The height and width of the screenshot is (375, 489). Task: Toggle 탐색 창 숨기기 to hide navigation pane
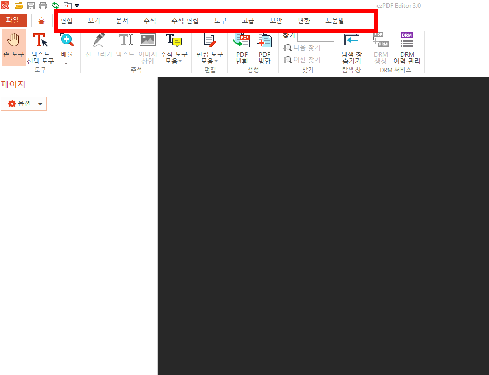click(351, 47)
